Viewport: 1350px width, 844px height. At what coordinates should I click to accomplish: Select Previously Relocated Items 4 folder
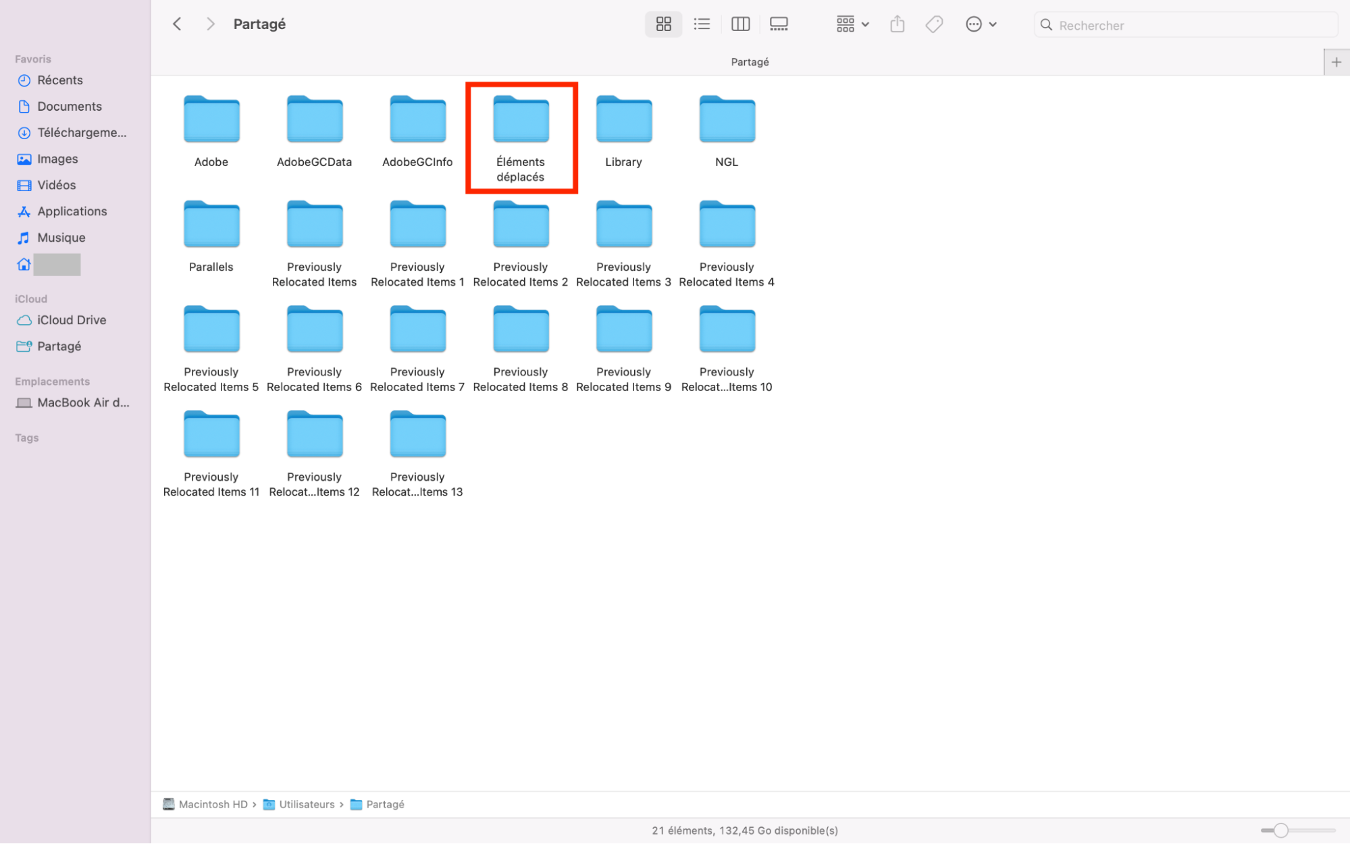tap(727, 244)
